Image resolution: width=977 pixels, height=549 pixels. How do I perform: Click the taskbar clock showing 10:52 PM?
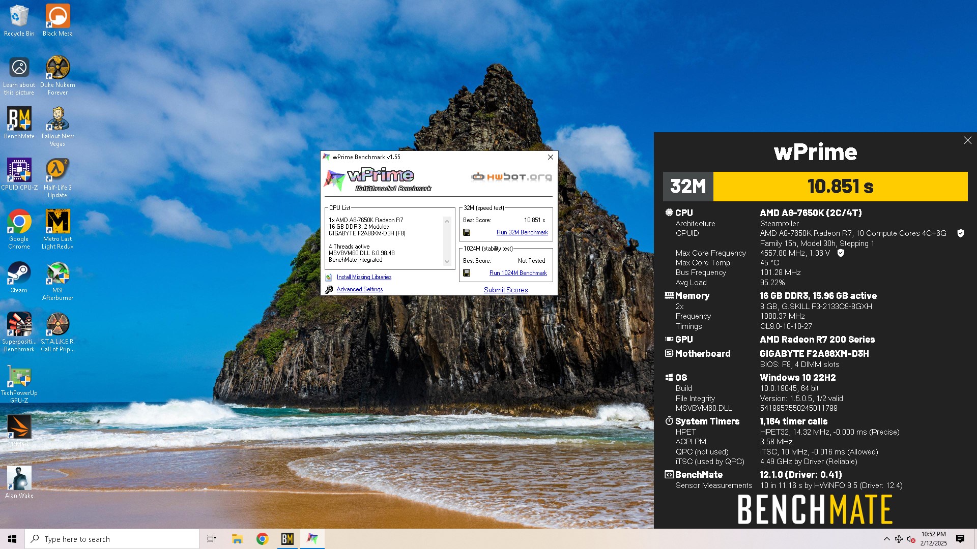[934, 539]
